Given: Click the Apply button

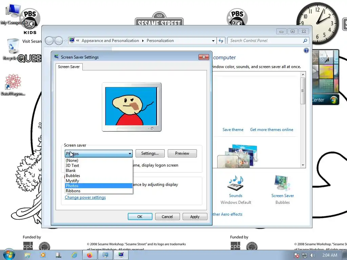Looking at the screenshot, I should (195, 217).
